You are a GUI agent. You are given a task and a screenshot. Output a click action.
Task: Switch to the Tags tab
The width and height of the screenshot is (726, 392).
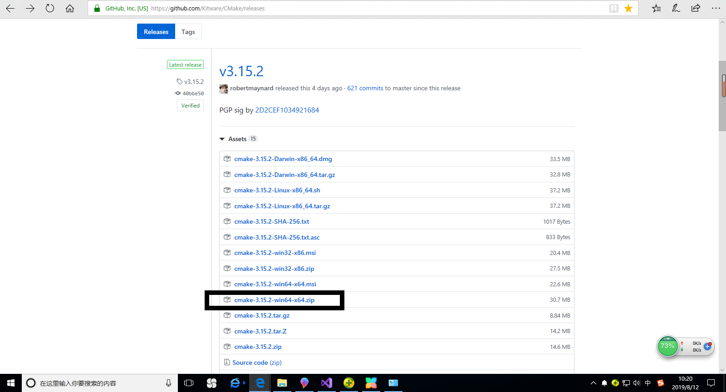point(188,31)
